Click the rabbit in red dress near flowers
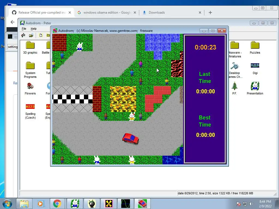Viewport: 279px width, 209px height. pyautogui.click(x=132, y=116)
